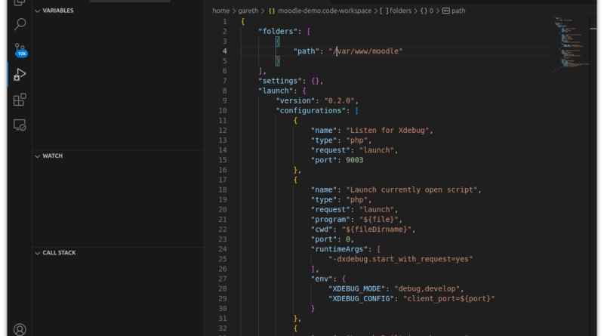Click the 'gareth' breadcrumb segment
This screenshot has height=336, width=604.
pos(248,11)
